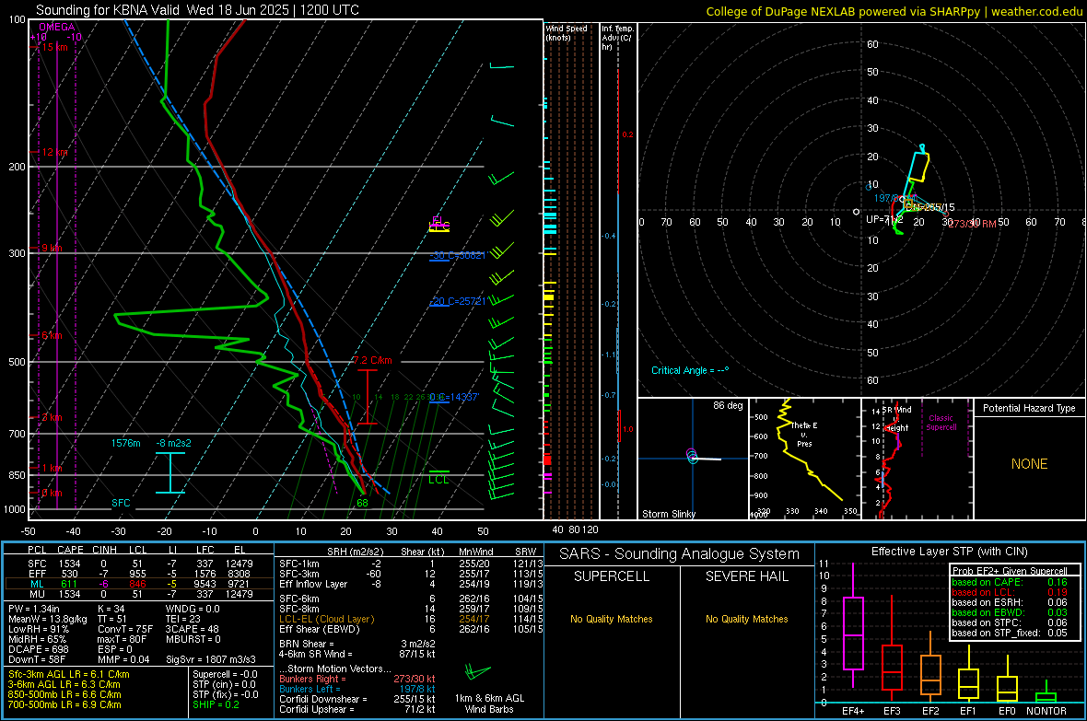Click the yellow Sfc-3km AGL LR value
This screenshot has height=721, width=1087.
click(x=69, y=674)
